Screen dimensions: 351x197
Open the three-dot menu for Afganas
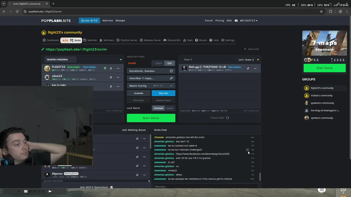[x=144, y=175]
